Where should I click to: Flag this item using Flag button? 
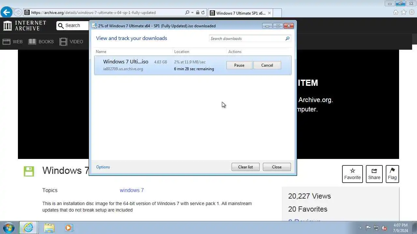392,174
